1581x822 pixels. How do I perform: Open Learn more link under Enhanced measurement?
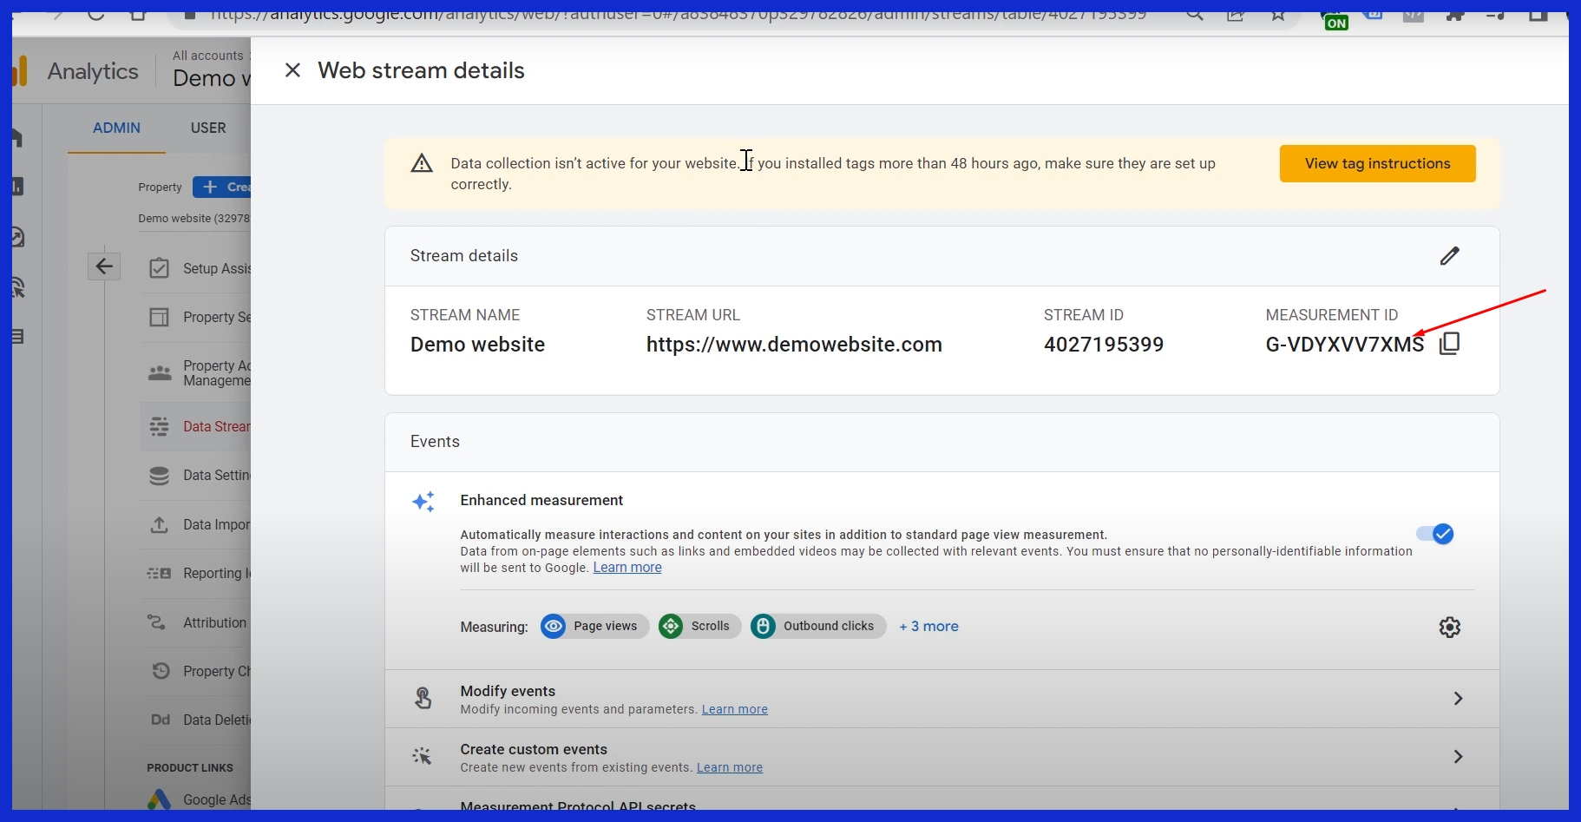[x=627, y=568]
